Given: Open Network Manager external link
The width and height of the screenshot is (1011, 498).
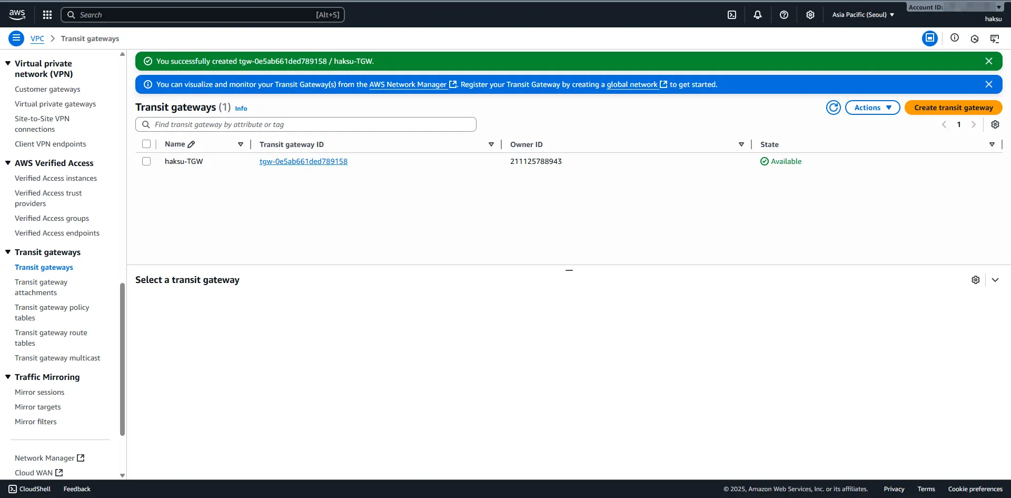Looking at the screenshot, I should click(49, 458).
